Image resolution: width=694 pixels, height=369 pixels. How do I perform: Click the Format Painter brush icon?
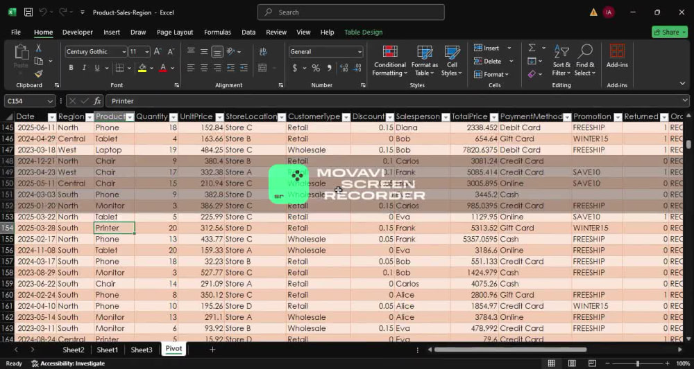pyautogui.click(x=38, y=73)
